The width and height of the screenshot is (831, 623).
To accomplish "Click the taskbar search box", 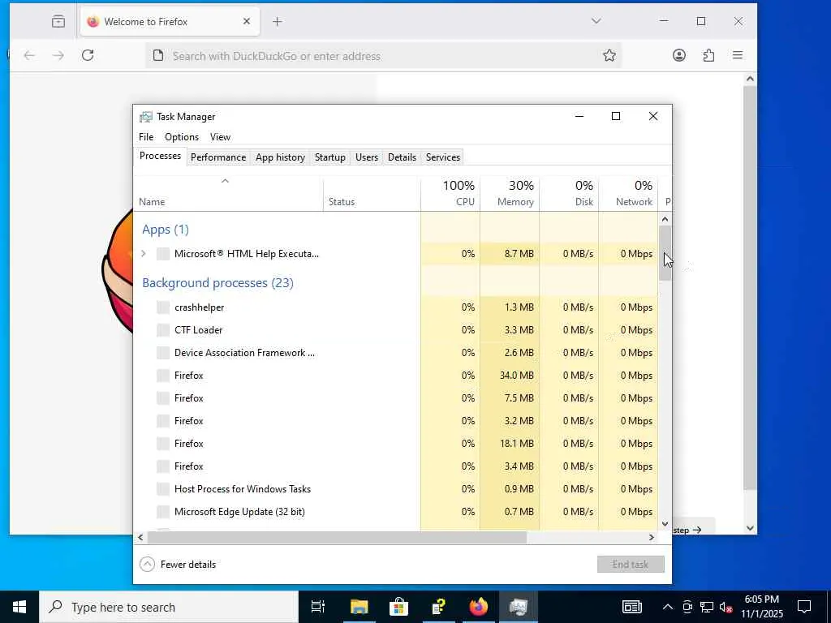I will pyautogui.click(x=169, y=607).
